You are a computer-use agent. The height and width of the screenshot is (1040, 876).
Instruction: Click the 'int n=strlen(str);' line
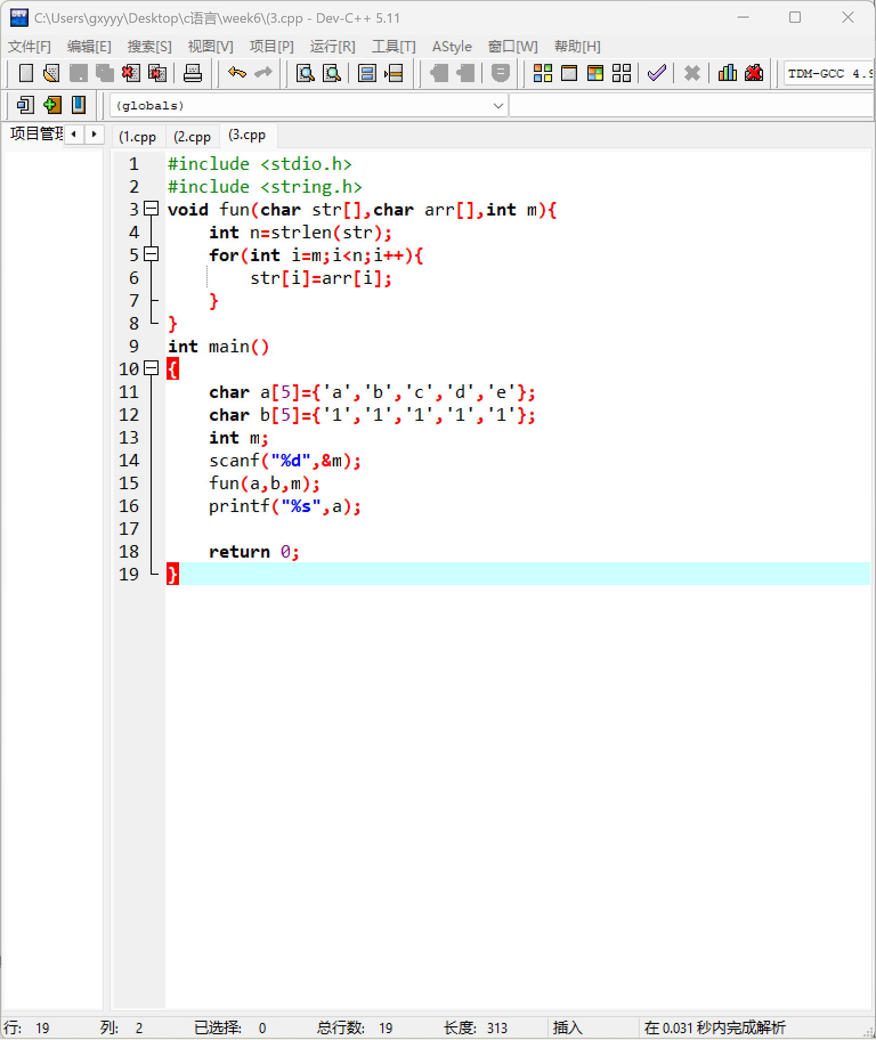(301, 233)
